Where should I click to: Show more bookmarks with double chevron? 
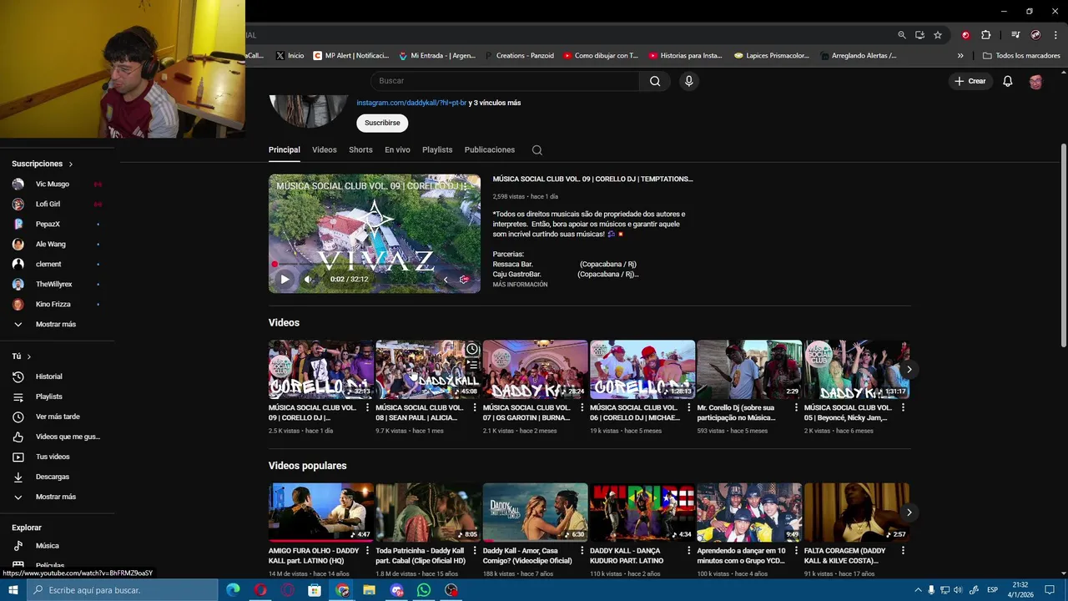tap(960, 56)
